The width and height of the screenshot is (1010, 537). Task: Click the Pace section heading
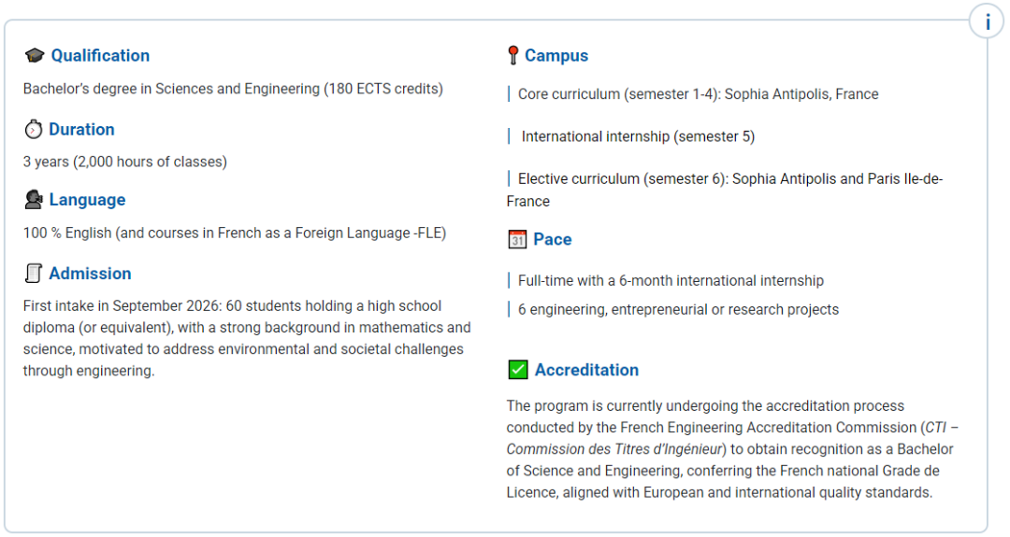(552, 240)
